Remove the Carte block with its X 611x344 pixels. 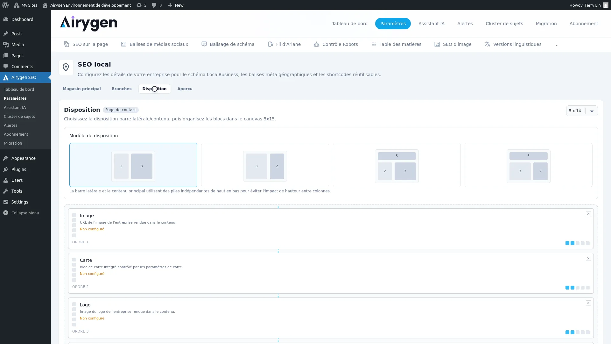coord(588,258)
